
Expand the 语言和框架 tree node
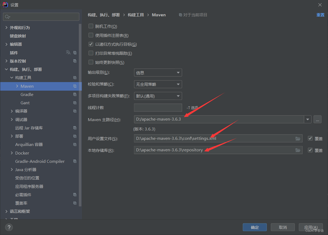[6, 211]
